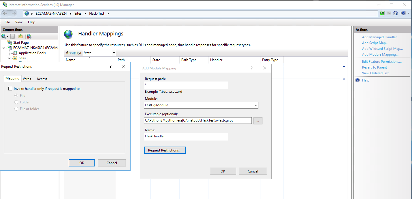Click the Forward navigation arrow
The height and width of the screenshot is (199, 412).
tap(14, 14)
